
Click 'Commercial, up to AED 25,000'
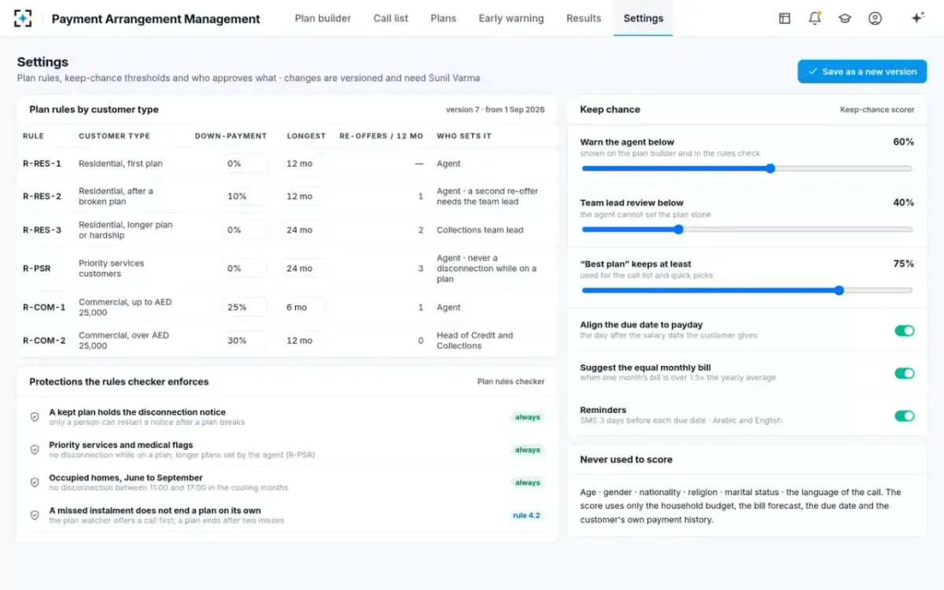pyautogui.click(x=125, y=308)
